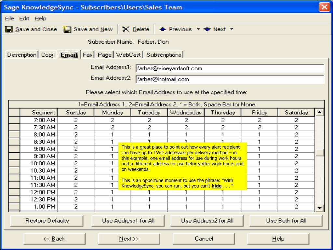The width and height of the screenshot is (333, 250).
Task: Click the Email Address1 input field
Action: pos(230,68)
